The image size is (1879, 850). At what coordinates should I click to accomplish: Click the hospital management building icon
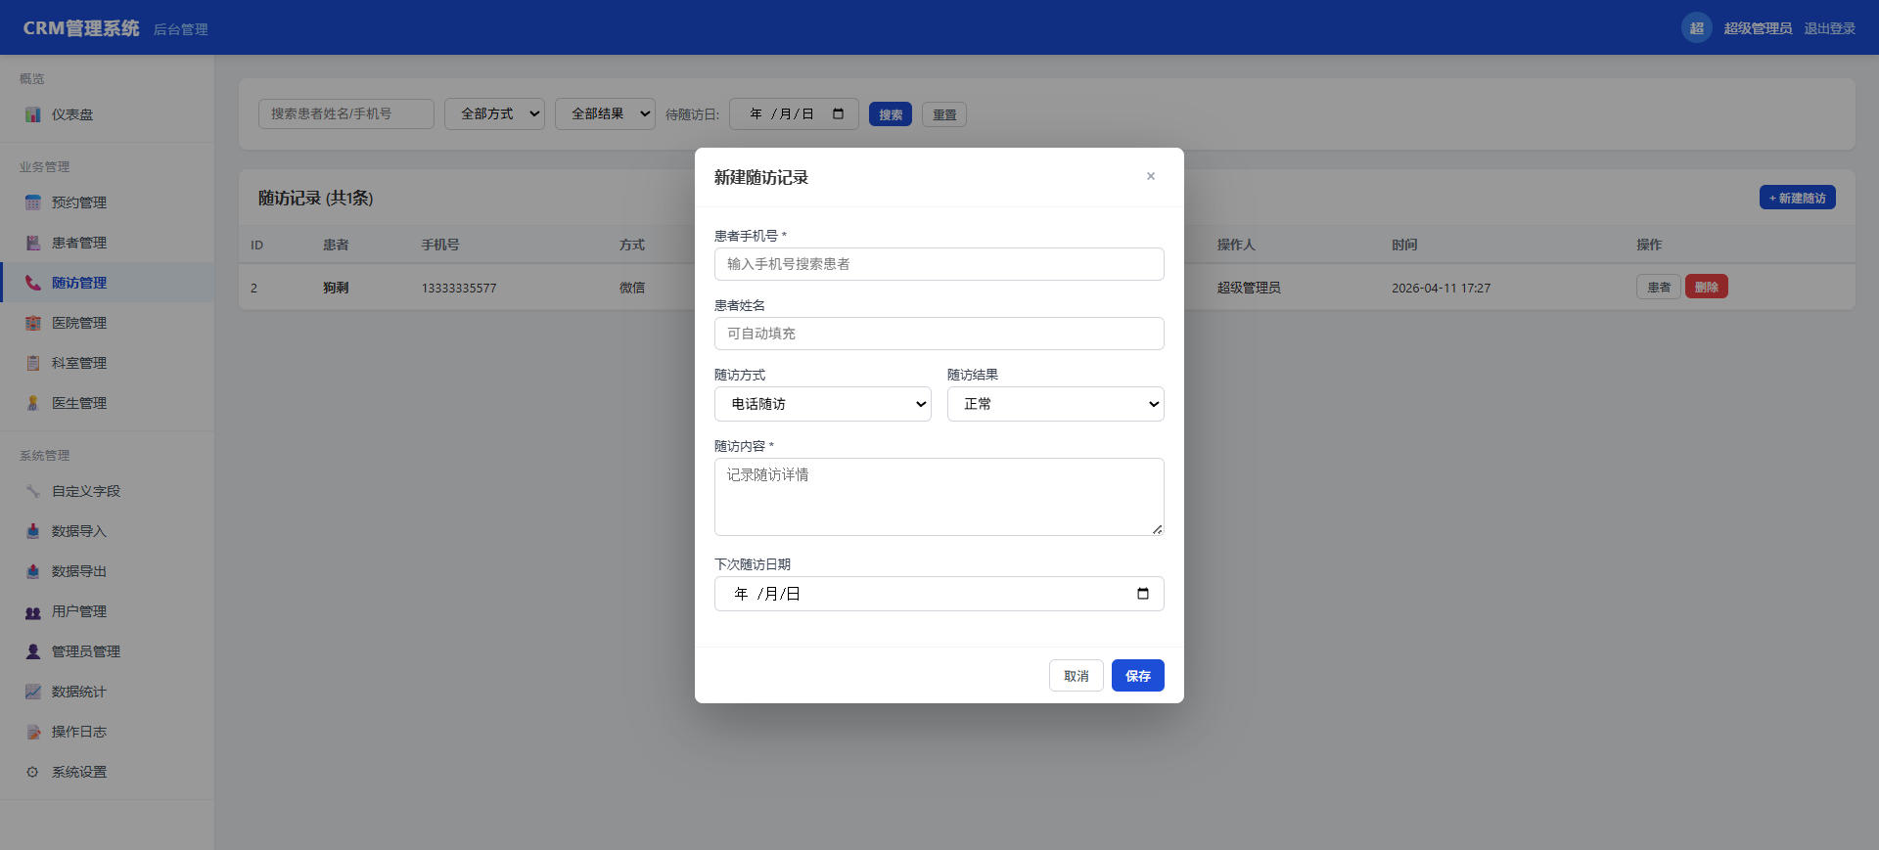coord(32,323)
